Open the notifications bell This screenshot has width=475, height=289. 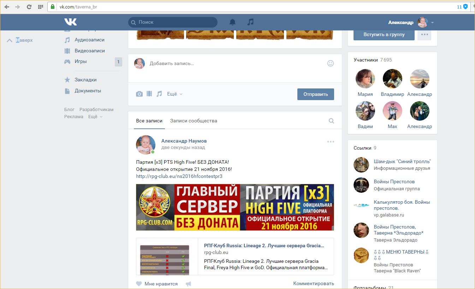coord(232,22)
